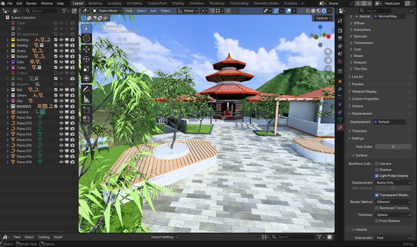Open the Object Mode dropdown
This screenshot has height=247, width=417.
pyautogui.click(x=107, y=11)
